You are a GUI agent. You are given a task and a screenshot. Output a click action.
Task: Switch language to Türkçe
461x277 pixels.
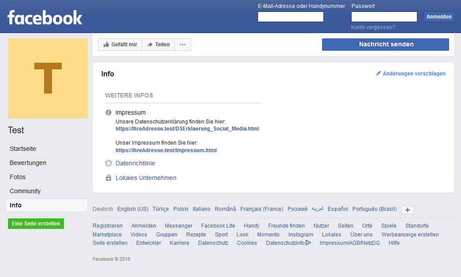click(161, 209)
